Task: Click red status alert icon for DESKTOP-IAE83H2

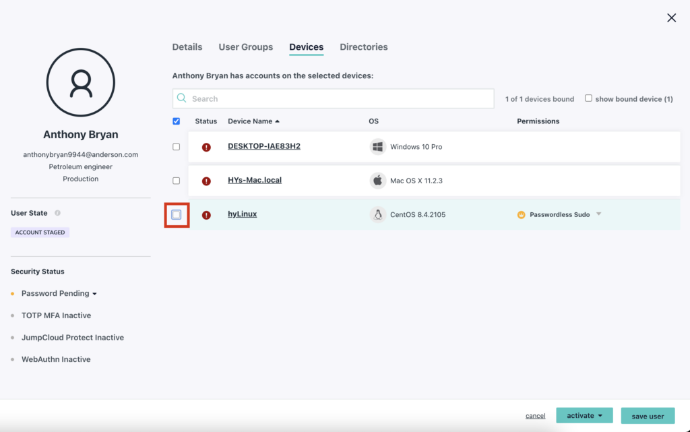Action: [x=206, y=147]
